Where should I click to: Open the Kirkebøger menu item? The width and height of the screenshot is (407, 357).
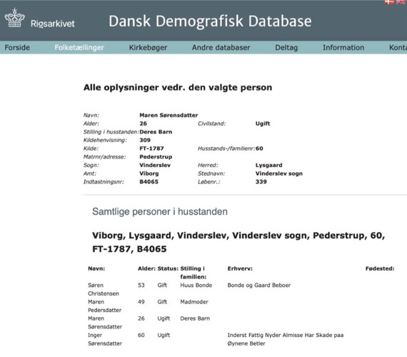pyautogui.click(x=148, y=48)
